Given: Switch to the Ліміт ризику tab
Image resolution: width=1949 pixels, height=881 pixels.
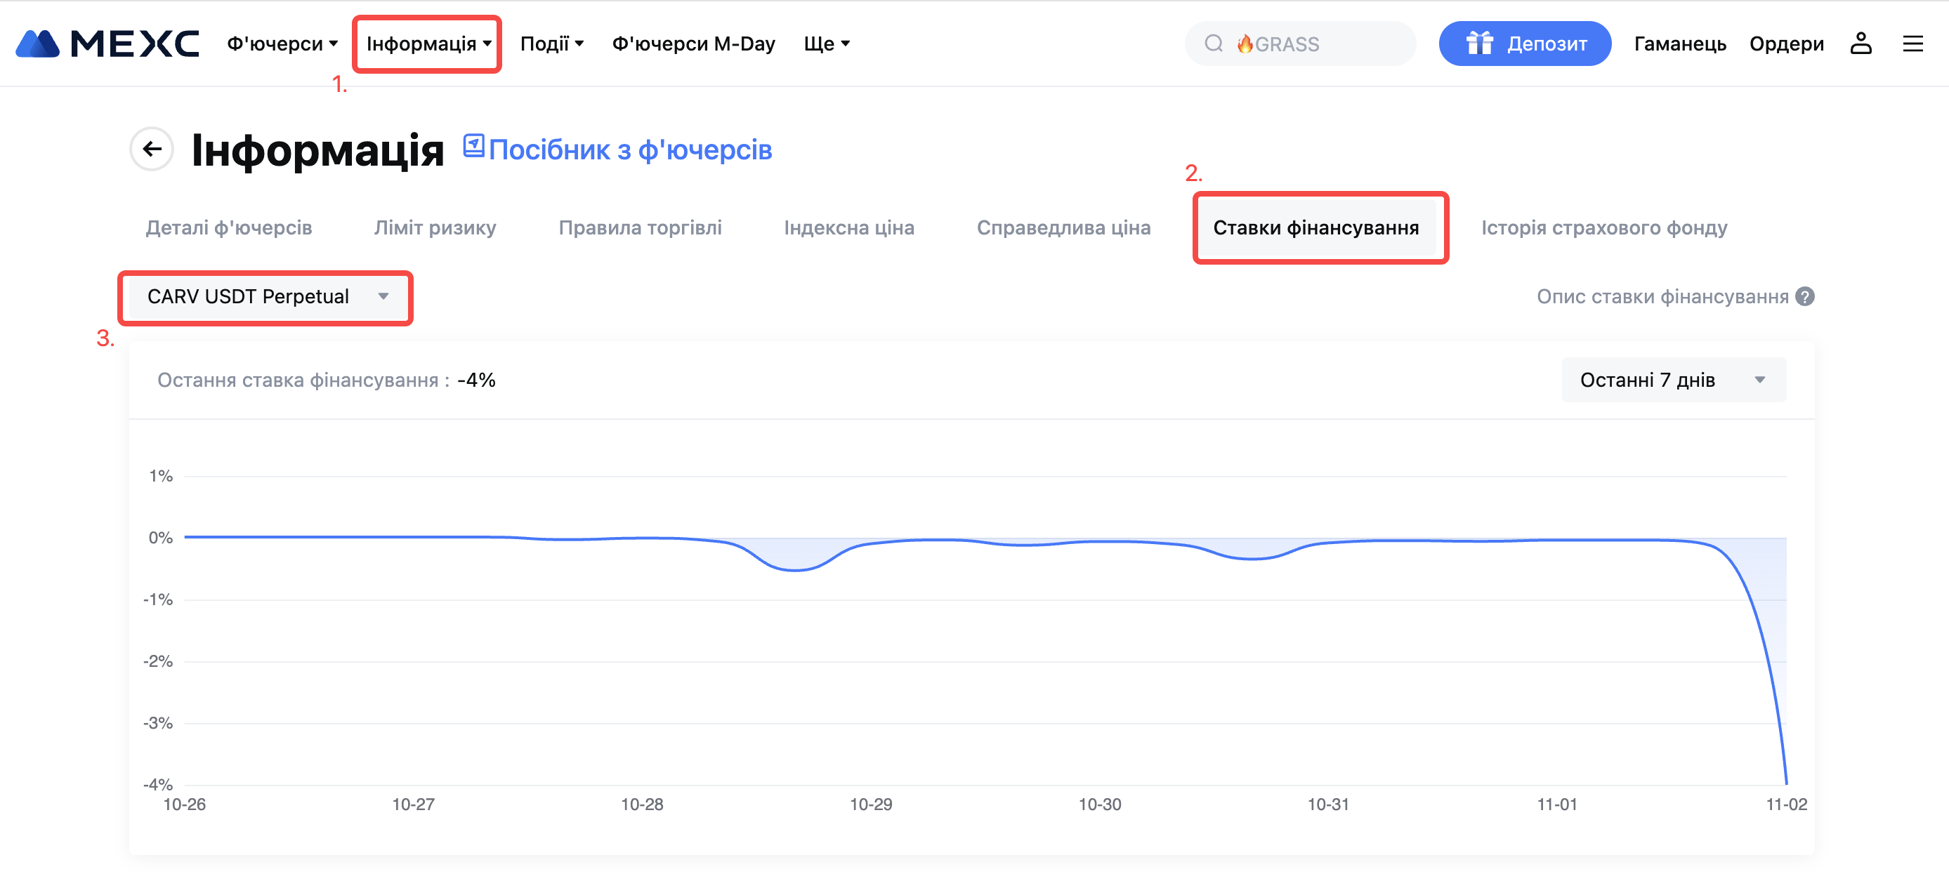Looking at the screenshot, I should (x=435, y=227).
